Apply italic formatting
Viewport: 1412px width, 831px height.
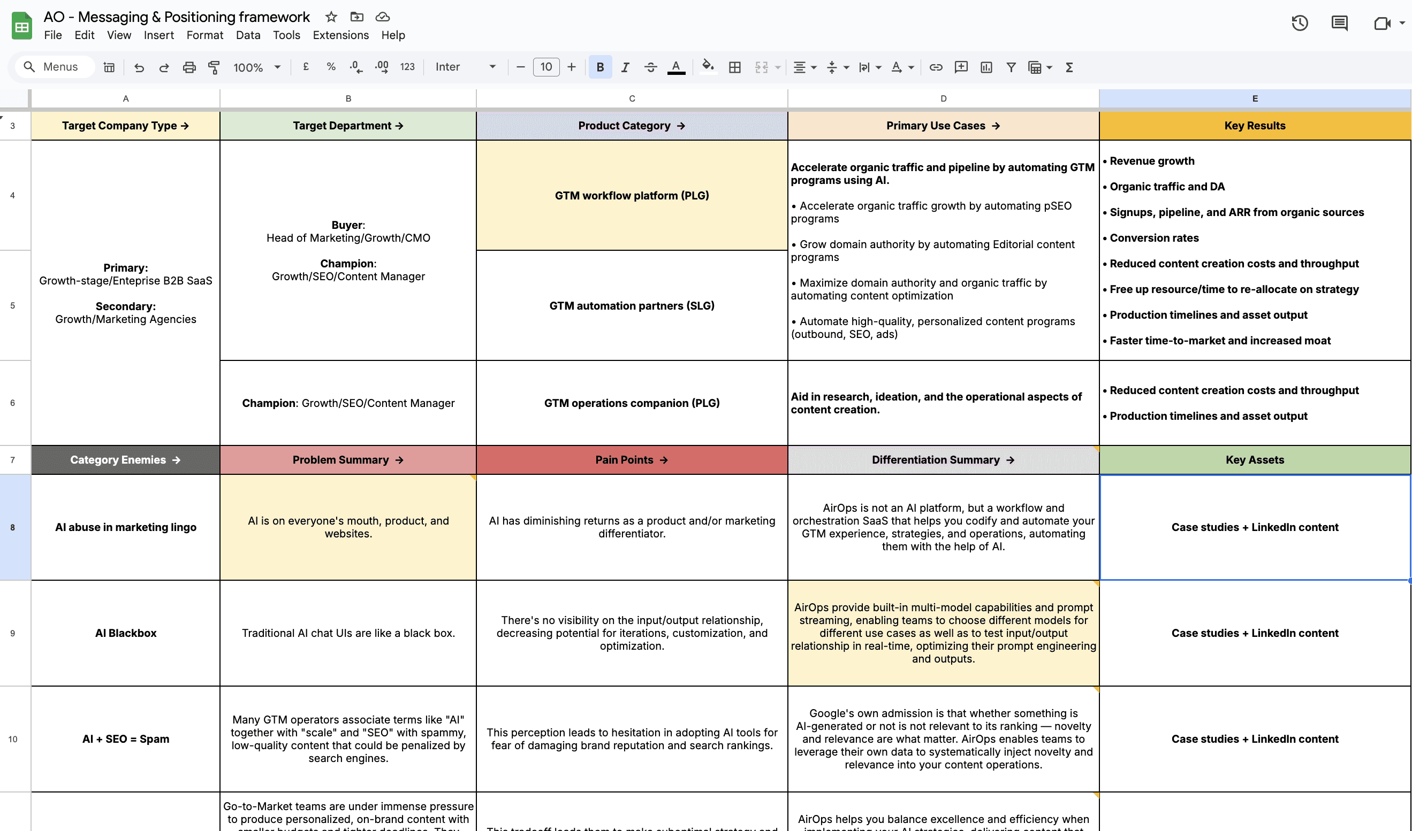point(625,67)
